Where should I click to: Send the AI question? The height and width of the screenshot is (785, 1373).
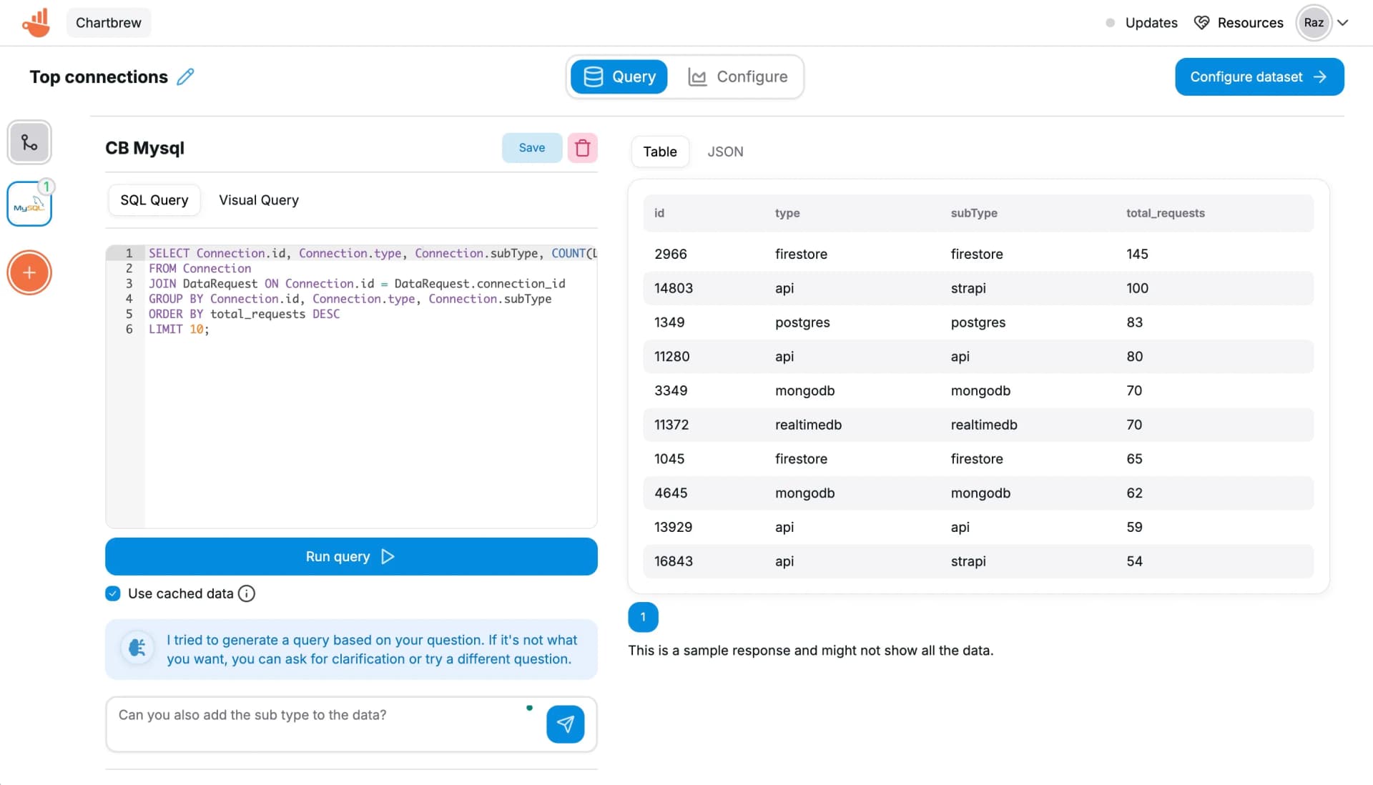point(565,724)
